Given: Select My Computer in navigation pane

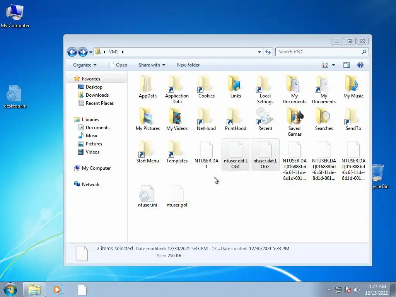Looking at the screenshot, I should tap(96, 168).
